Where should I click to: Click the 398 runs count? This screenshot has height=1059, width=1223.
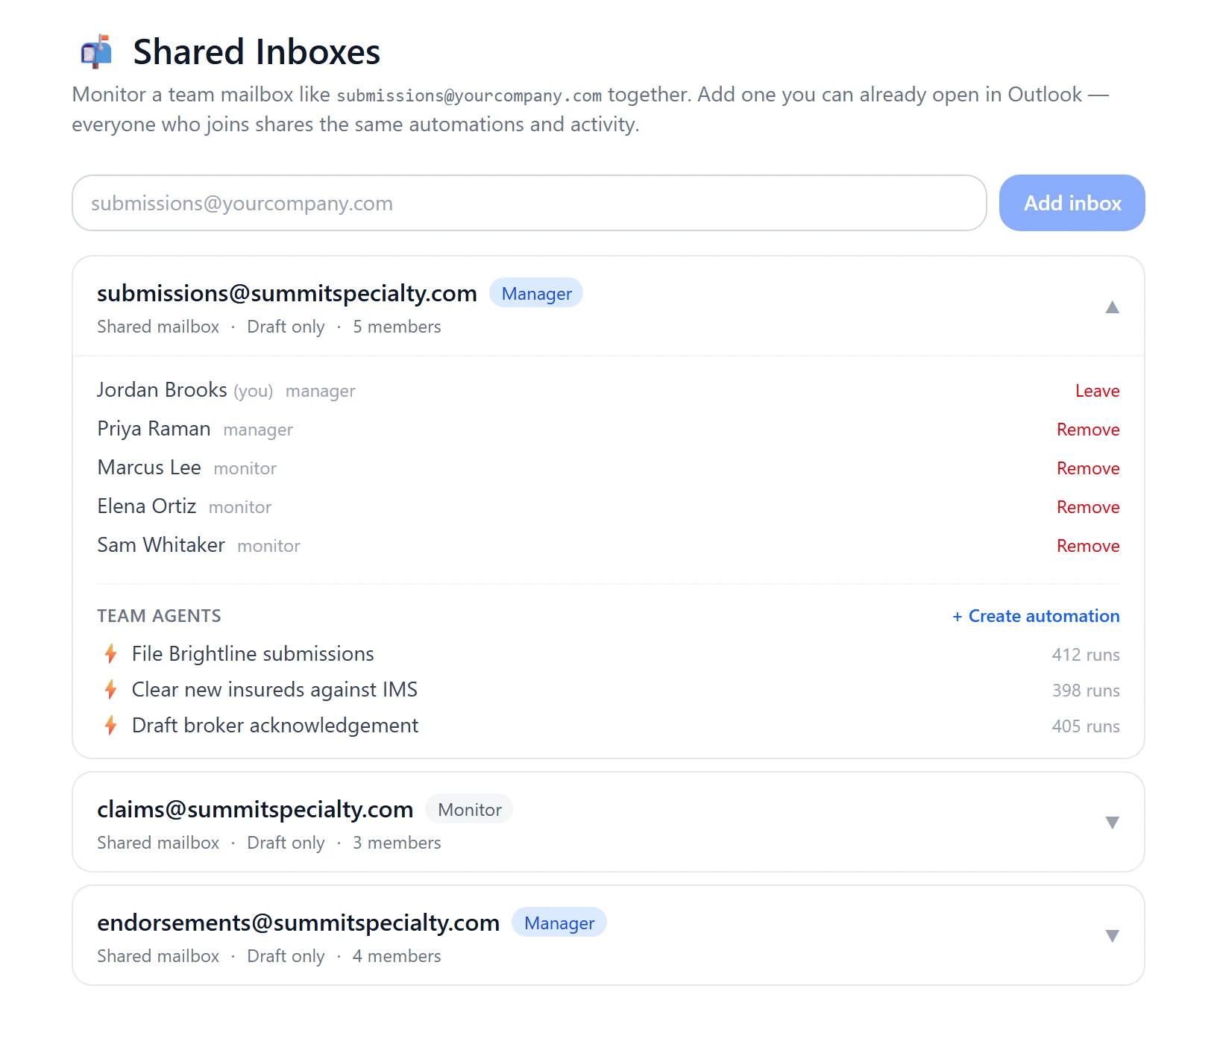(1086, 691)
